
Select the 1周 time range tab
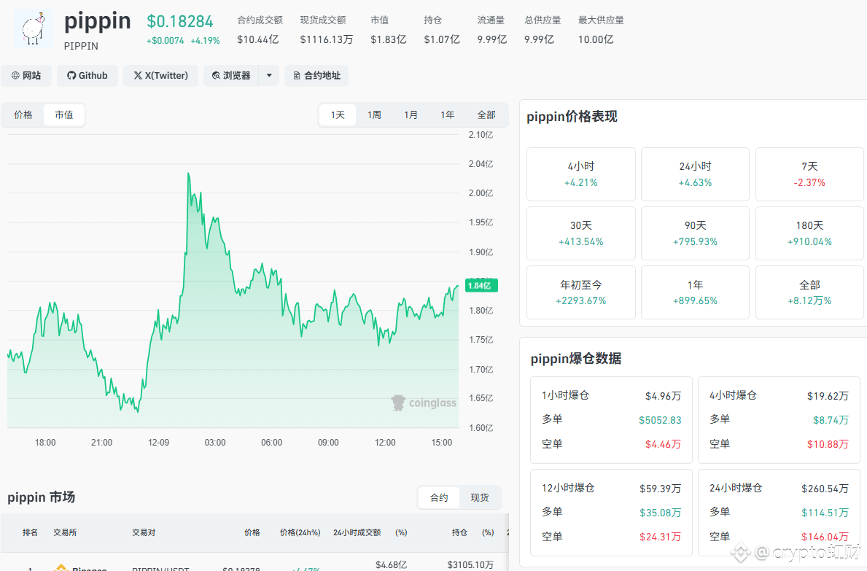point(374,115)
